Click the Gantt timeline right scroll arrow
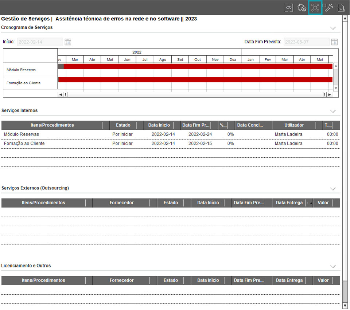The height and width of the screenshot is (310, 350). (x=330, y=95)
